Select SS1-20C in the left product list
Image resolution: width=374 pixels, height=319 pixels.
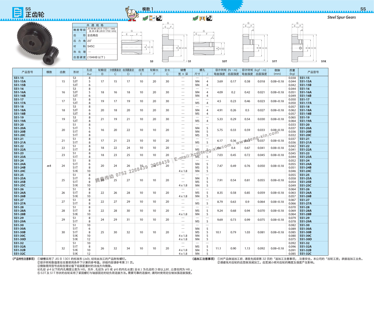pyautogui.click(x=20, y=135)
